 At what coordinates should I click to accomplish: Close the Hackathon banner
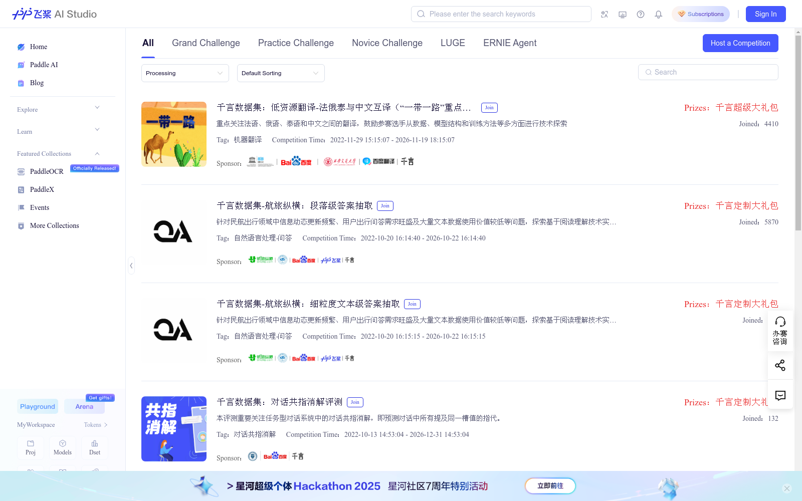pos(787,488)
